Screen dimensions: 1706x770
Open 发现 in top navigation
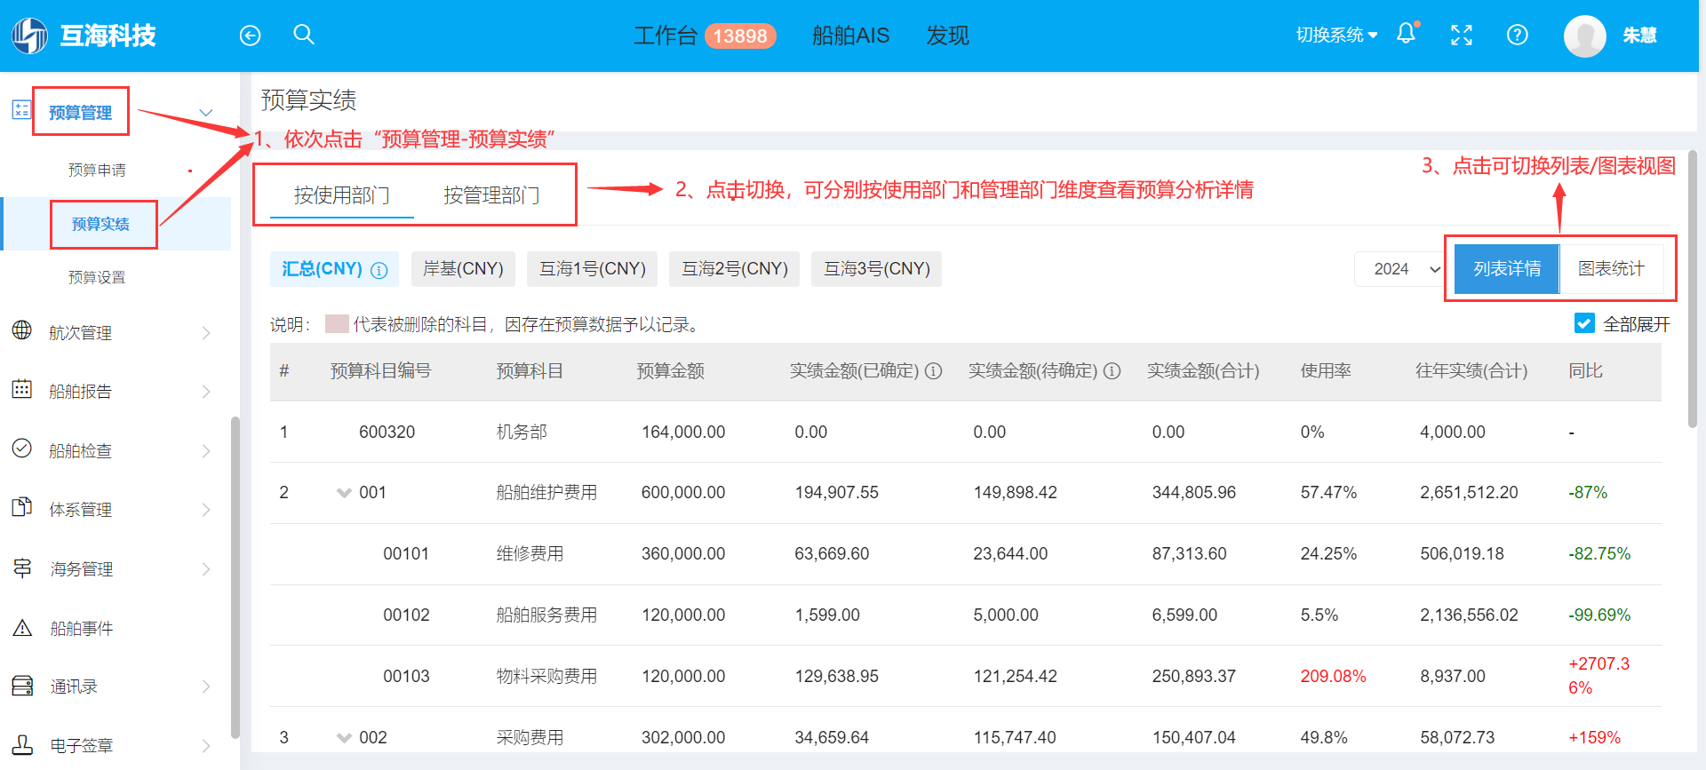(947, 36)
